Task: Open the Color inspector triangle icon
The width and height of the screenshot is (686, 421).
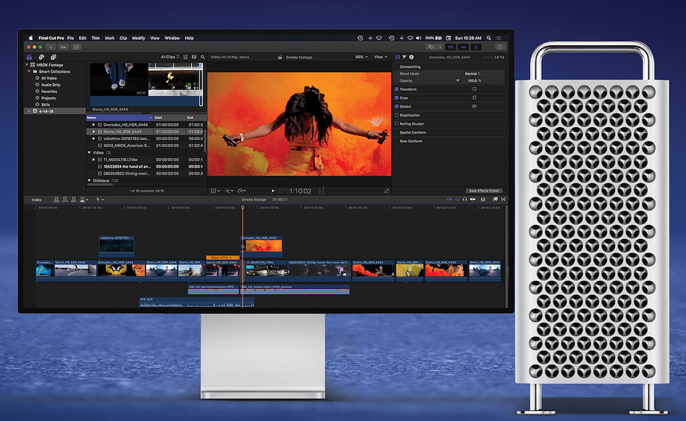Action: tap(404, 58)
